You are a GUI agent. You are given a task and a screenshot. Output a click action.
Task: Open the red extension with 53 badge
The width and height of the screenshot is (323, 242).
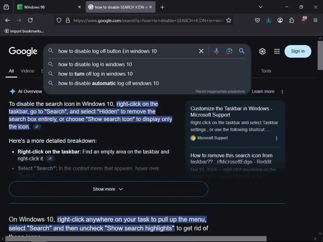[x=304, y=20]
